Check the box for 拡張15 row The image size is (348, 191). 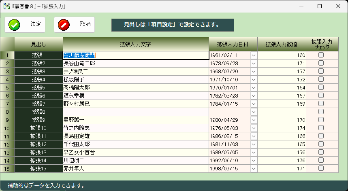pos(321,168)
